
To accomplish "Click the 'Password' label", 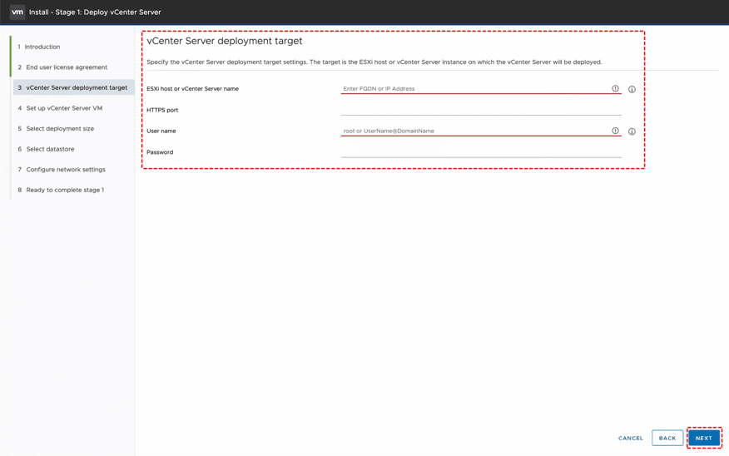I will (x=160, y=152).
